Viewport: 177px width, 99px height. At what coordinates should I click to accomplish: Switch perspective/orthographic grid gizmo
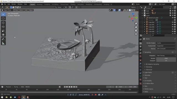click(136, 34)
